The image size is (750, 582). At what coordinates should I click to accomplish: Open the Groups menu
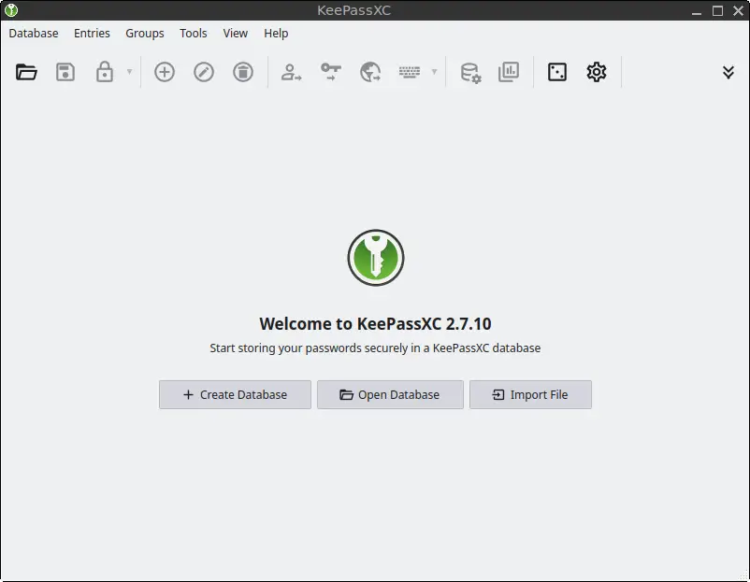[144, 33]
